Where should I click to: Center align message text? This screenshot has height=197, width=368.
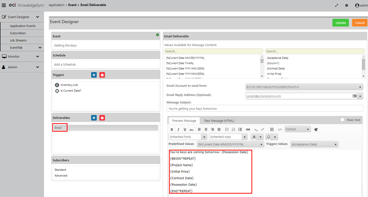[x=206, y=129]
